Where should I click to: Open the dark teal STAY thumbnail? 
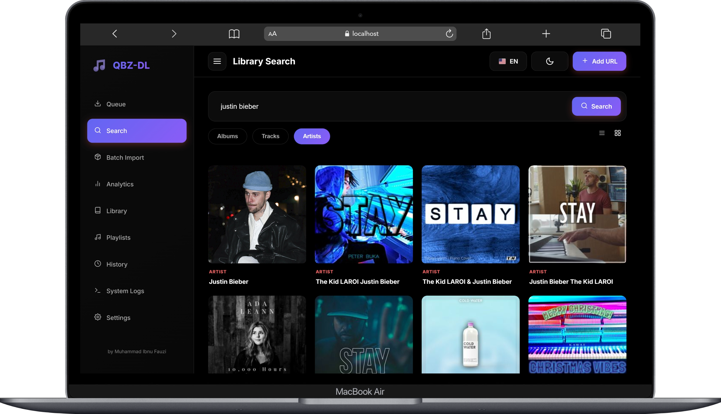click(x=364, y=334)
